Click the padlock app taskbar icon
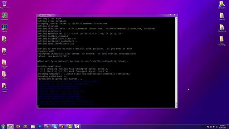 (62, 126)
